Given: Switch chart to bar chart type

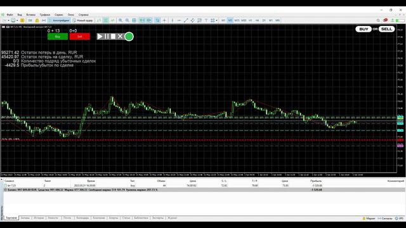Looking at the screenshot, I should coord(99,20).
